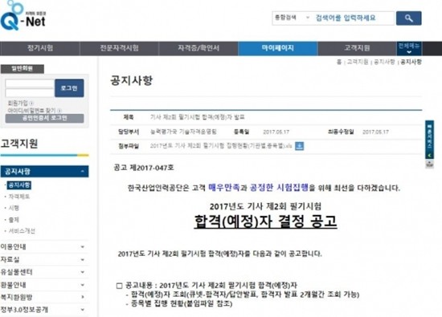Image resolution: width=442 pixels, height=317 pixels.
Task: Click the TOP arrow icon at right edge
Action: (x=429, y=165)
